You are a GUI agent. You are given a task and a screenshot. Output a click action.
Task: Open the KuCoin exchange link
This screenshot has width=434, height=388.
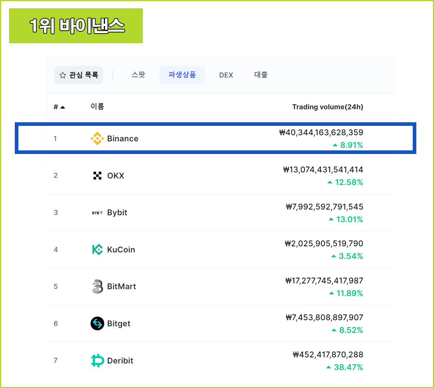click(x=121, y=250)
